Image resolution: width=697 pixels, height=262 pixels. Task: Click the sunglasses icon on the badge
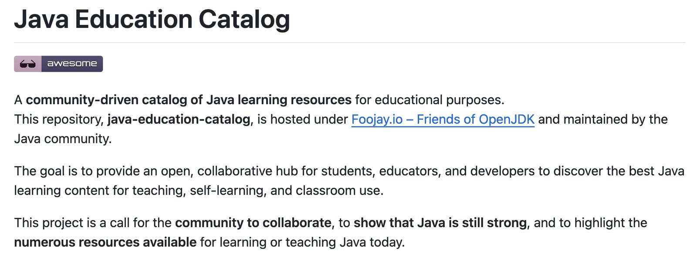(x=27, y=64)
